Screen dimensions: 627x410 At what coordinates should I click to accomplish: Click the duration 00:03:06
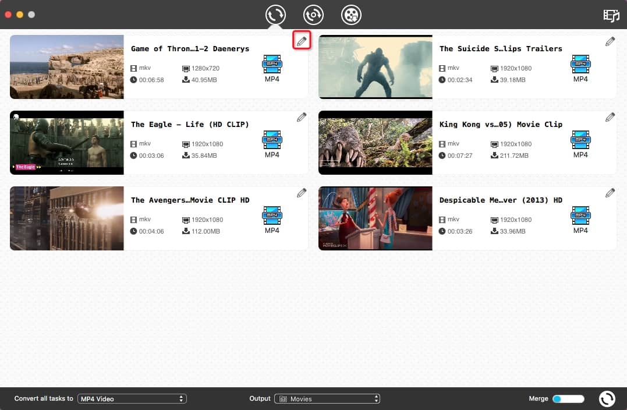click(151, 155)
